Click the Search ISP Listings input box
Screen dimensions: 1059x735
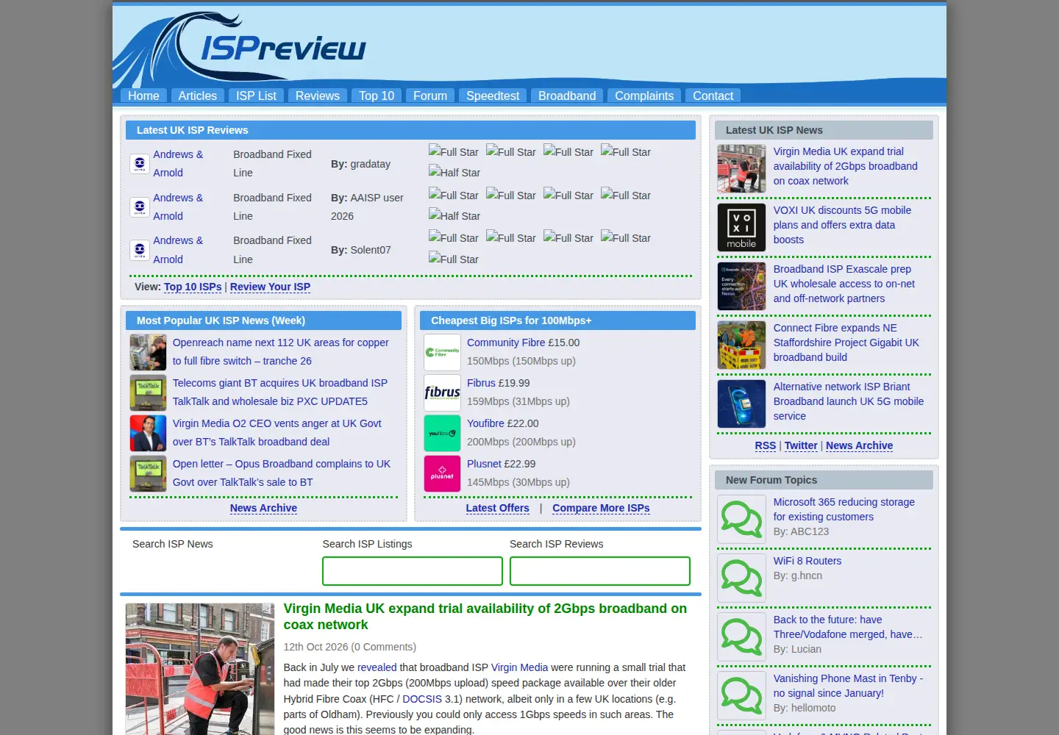point(413,571)
